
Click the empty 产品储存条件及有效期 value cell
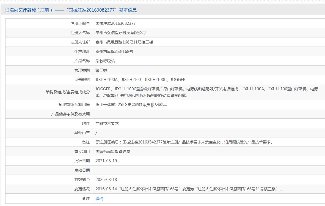click(209, 114)
